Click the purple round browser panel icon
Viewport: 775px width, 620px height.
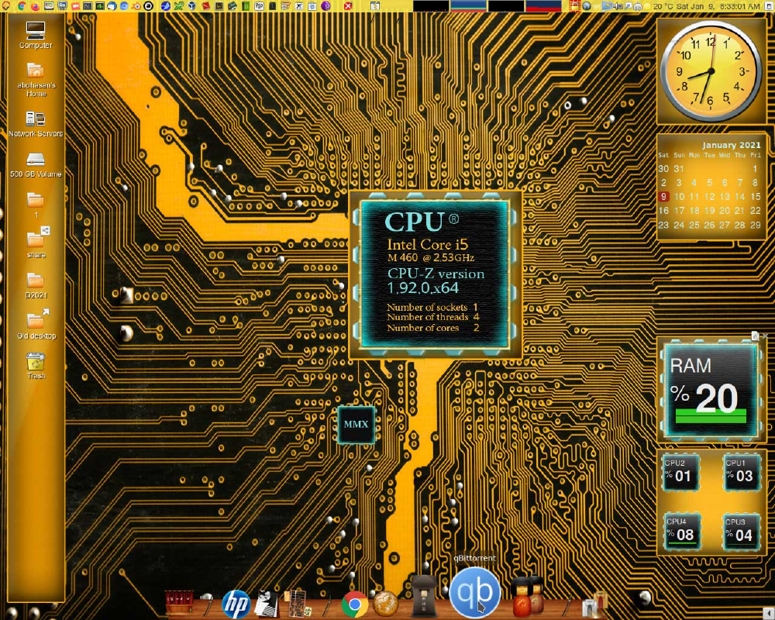(x=325, y=6)
